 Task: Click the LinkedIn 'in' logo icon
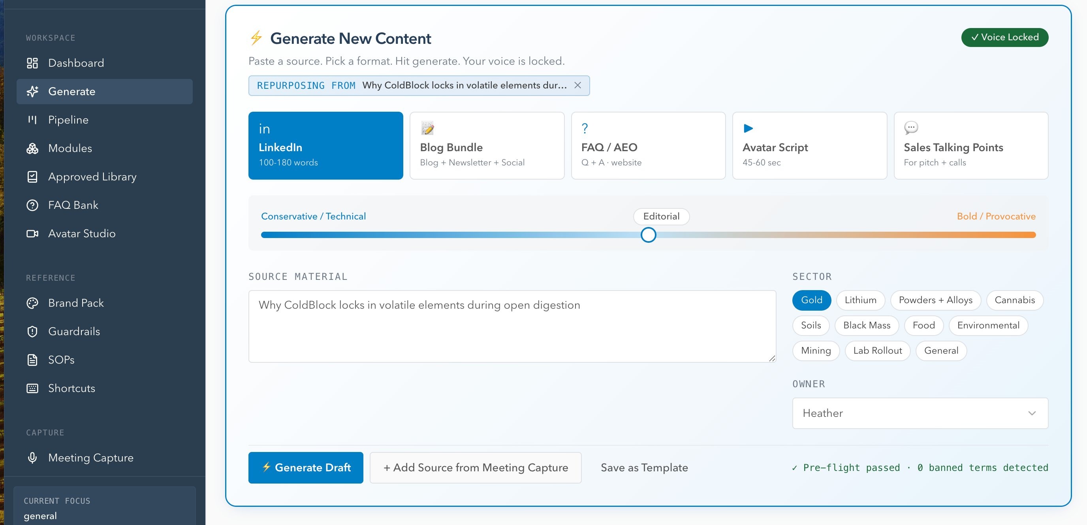point(265,129)
